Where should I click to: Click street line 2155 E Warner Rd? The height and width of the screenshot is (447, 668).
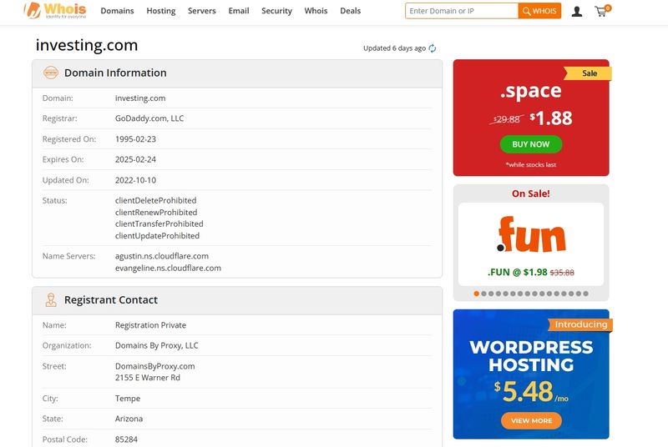click(x=148, y=378)
